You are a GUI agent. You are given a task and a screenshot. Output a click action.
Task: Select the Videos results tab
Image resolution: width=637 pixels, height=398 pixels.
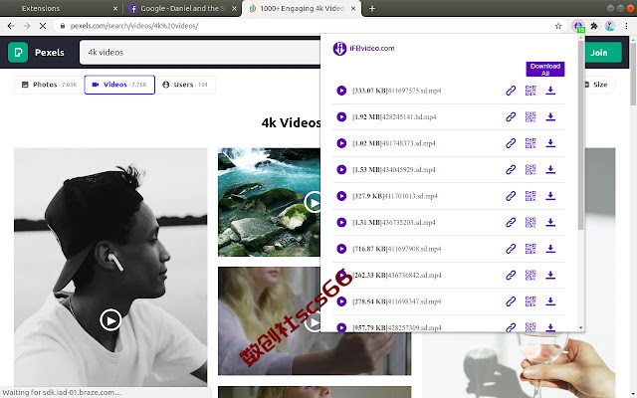click(119, 85)
